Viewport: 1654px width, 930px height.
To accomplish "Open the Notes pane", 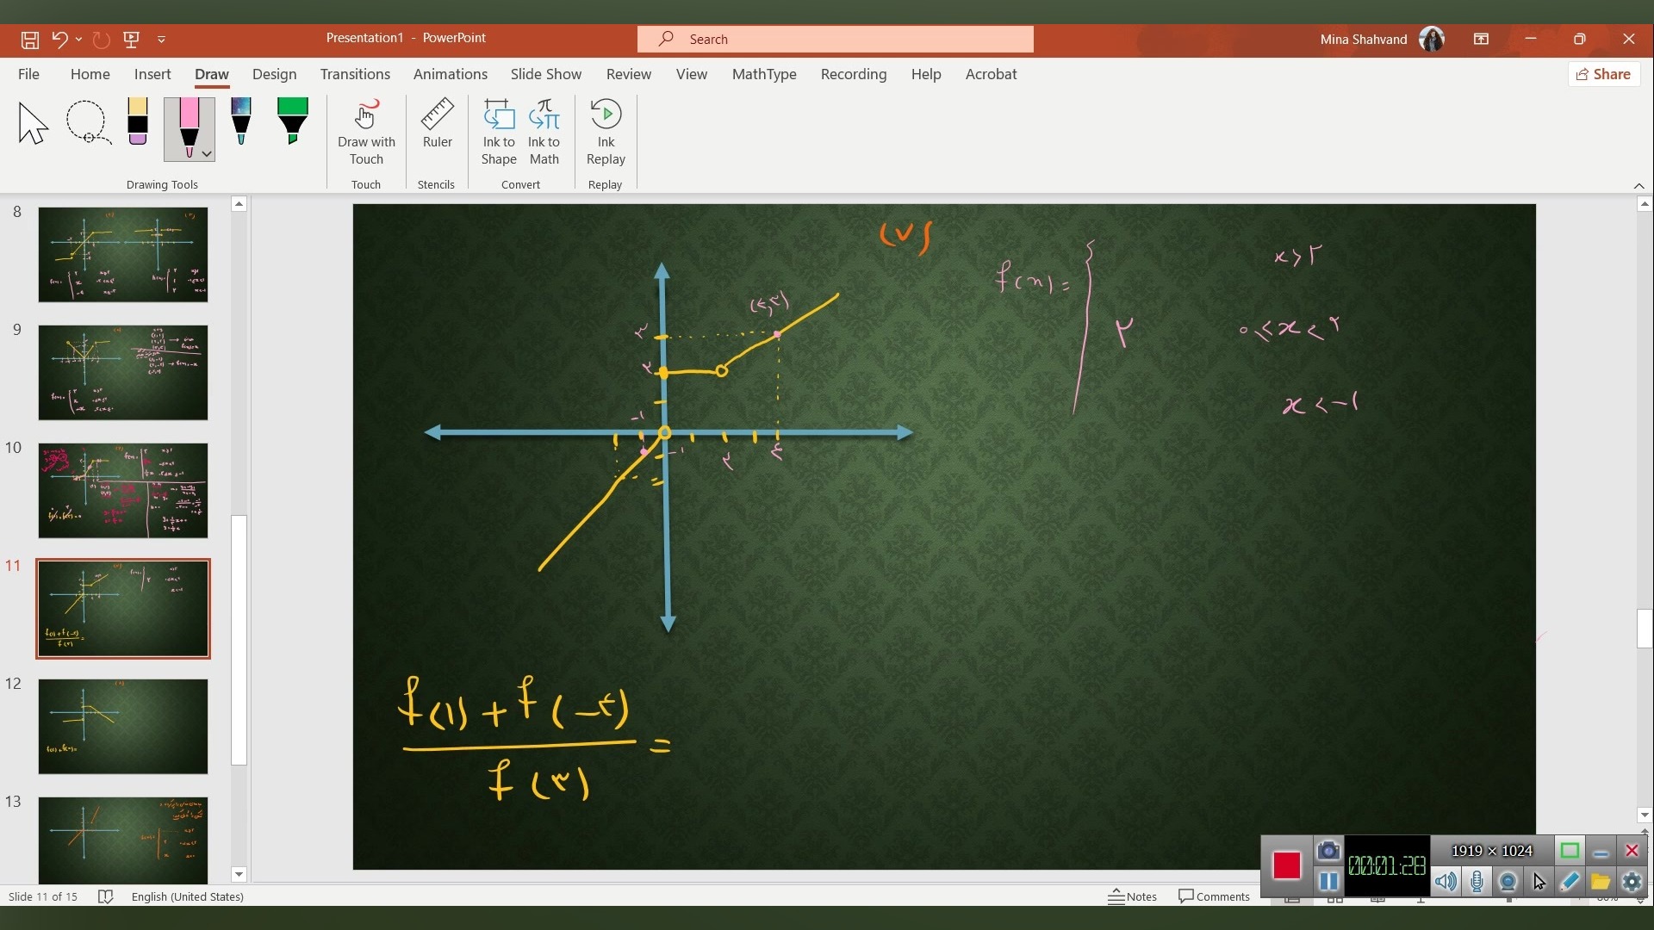I will 1133,896.
